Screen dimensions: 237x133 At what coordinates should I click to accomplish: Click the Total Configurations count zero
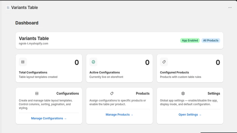(77, 62)
